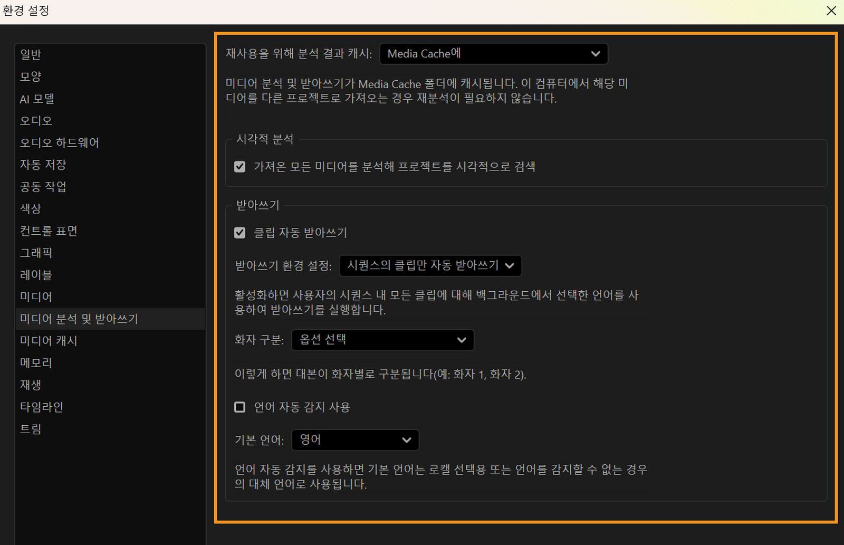
Task: Disable 가져온 모든 미디어 분석 checkbox
Action: click(240, 166)
